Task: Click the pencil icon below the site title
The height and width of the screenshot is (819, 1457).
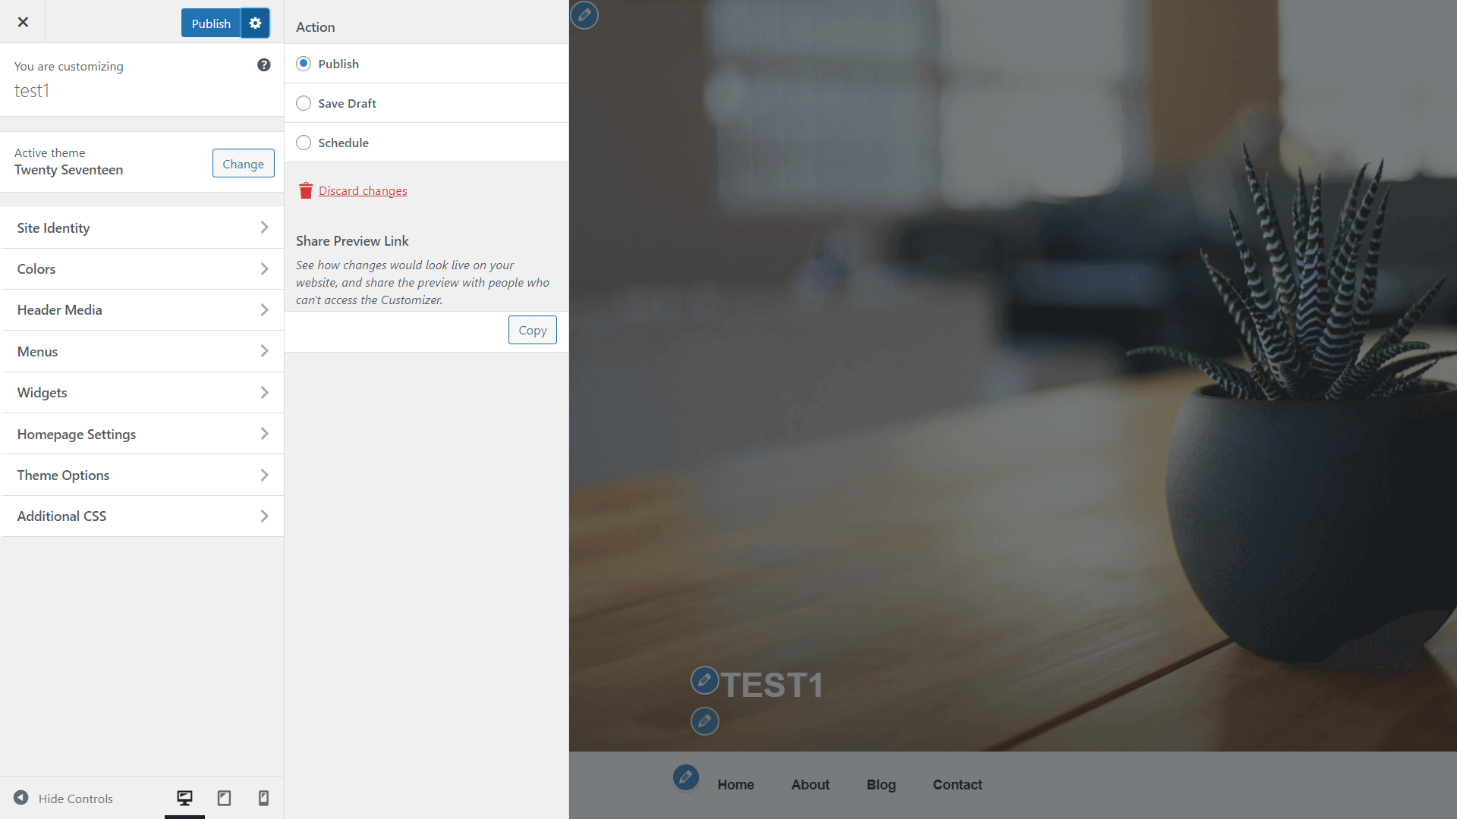Action: pyautogui.click(x=704, y=721)
